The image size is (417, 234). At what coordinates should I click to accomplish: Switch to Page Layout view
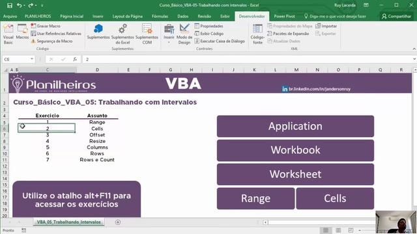pos(338,230)
